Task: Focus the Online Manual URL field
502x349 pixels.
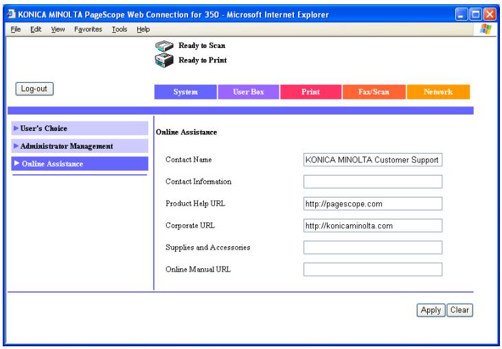Action: [x=373, y=269]
